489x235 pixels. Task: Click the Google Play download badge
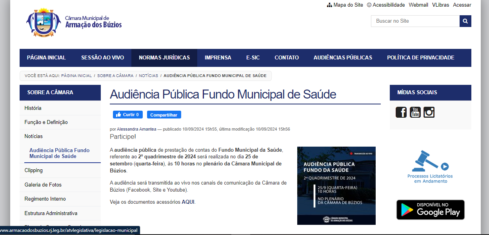click(x=430, y=210)
